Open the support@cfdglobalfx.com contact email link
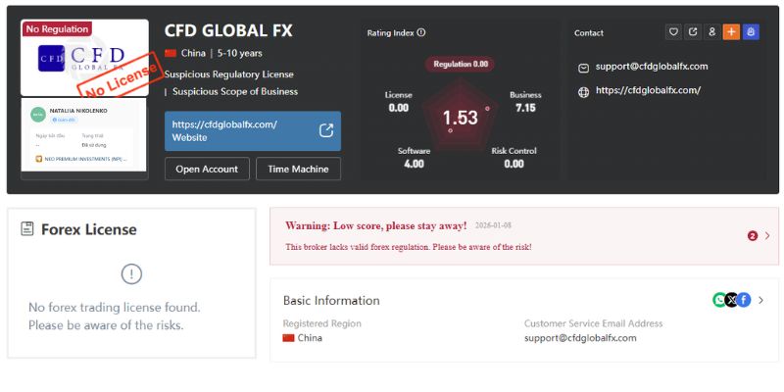784x392 pixels. (652, 67)
